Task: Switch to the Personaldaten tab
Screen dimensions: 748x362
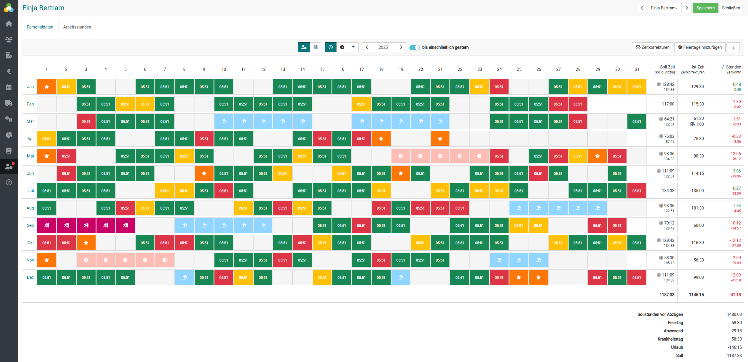Action: tap(40, 27)
